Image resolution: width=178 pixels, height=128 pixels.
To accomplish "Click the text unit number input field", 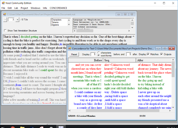I will coord(11,20).
